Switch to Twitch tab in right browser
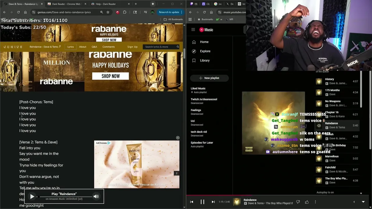 [193, 4]
